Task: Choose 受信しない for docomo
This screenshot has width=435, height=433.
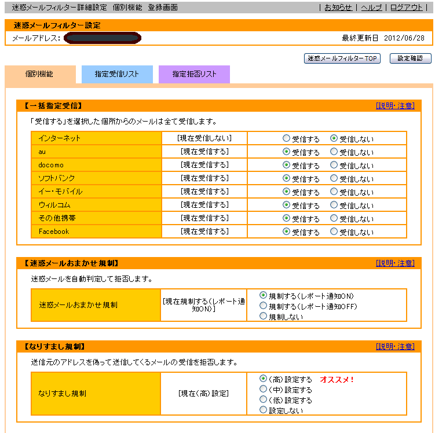Action: tap(334, 166)
